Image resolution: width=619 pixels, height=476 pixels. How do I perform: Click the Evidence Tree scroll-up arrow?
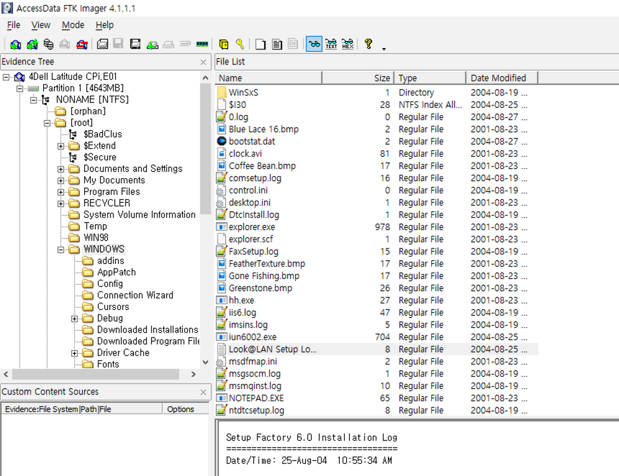pyautogui.click(x=205, y=78)
